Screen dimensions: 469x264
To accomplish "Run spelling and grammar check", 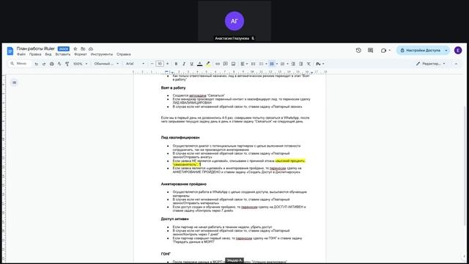I will (59, 64).
